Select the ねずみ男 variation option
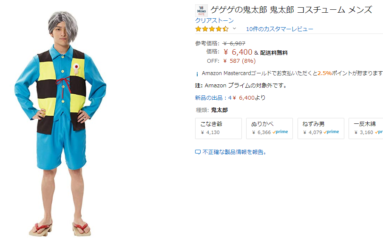The height and width of the screenshot is (240, 383). pyautogui.click(x=321, y=128)
